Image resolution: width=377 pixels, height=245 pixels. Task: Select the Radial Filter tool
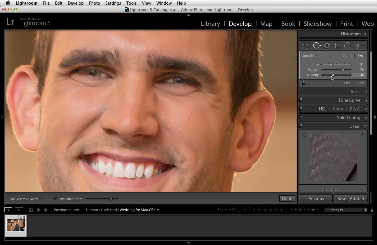tap(347, 46)
